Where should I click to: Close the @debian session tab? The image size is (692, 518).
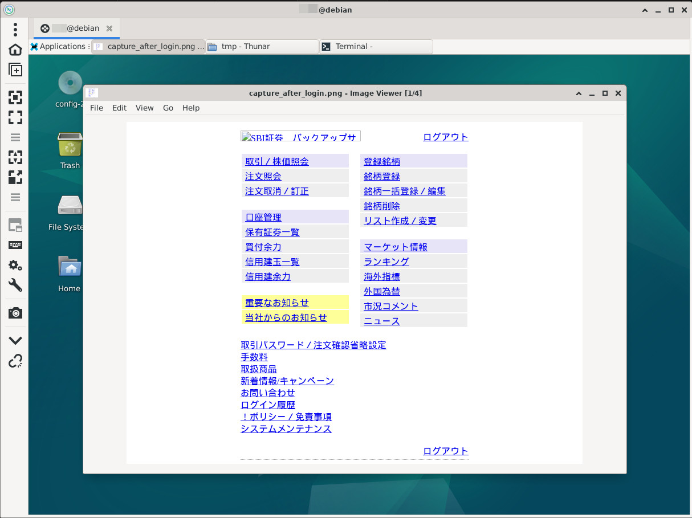tap(109, 28)
